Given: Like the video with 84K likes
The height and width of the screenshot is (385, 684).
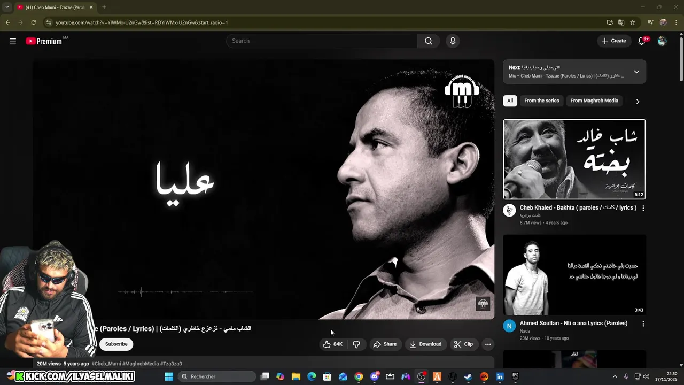Looking at the screenshot, I should pyautogui.click(x=332, y=344).
